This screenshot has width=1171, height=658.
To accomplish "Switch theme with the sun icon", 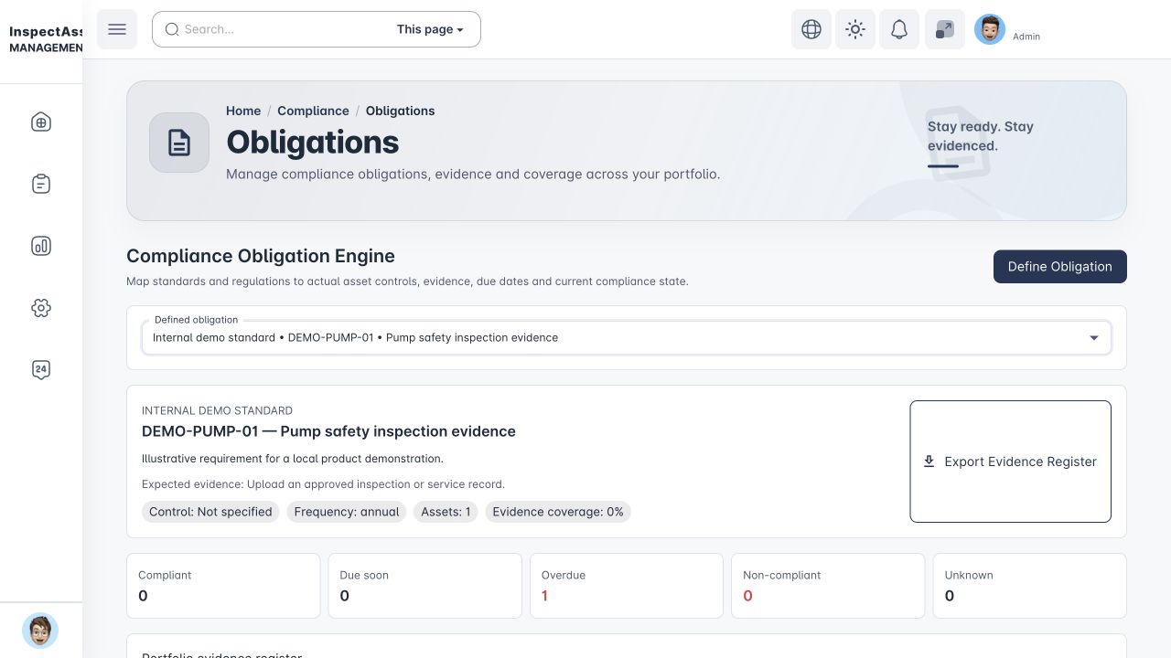I will (855, 29).
